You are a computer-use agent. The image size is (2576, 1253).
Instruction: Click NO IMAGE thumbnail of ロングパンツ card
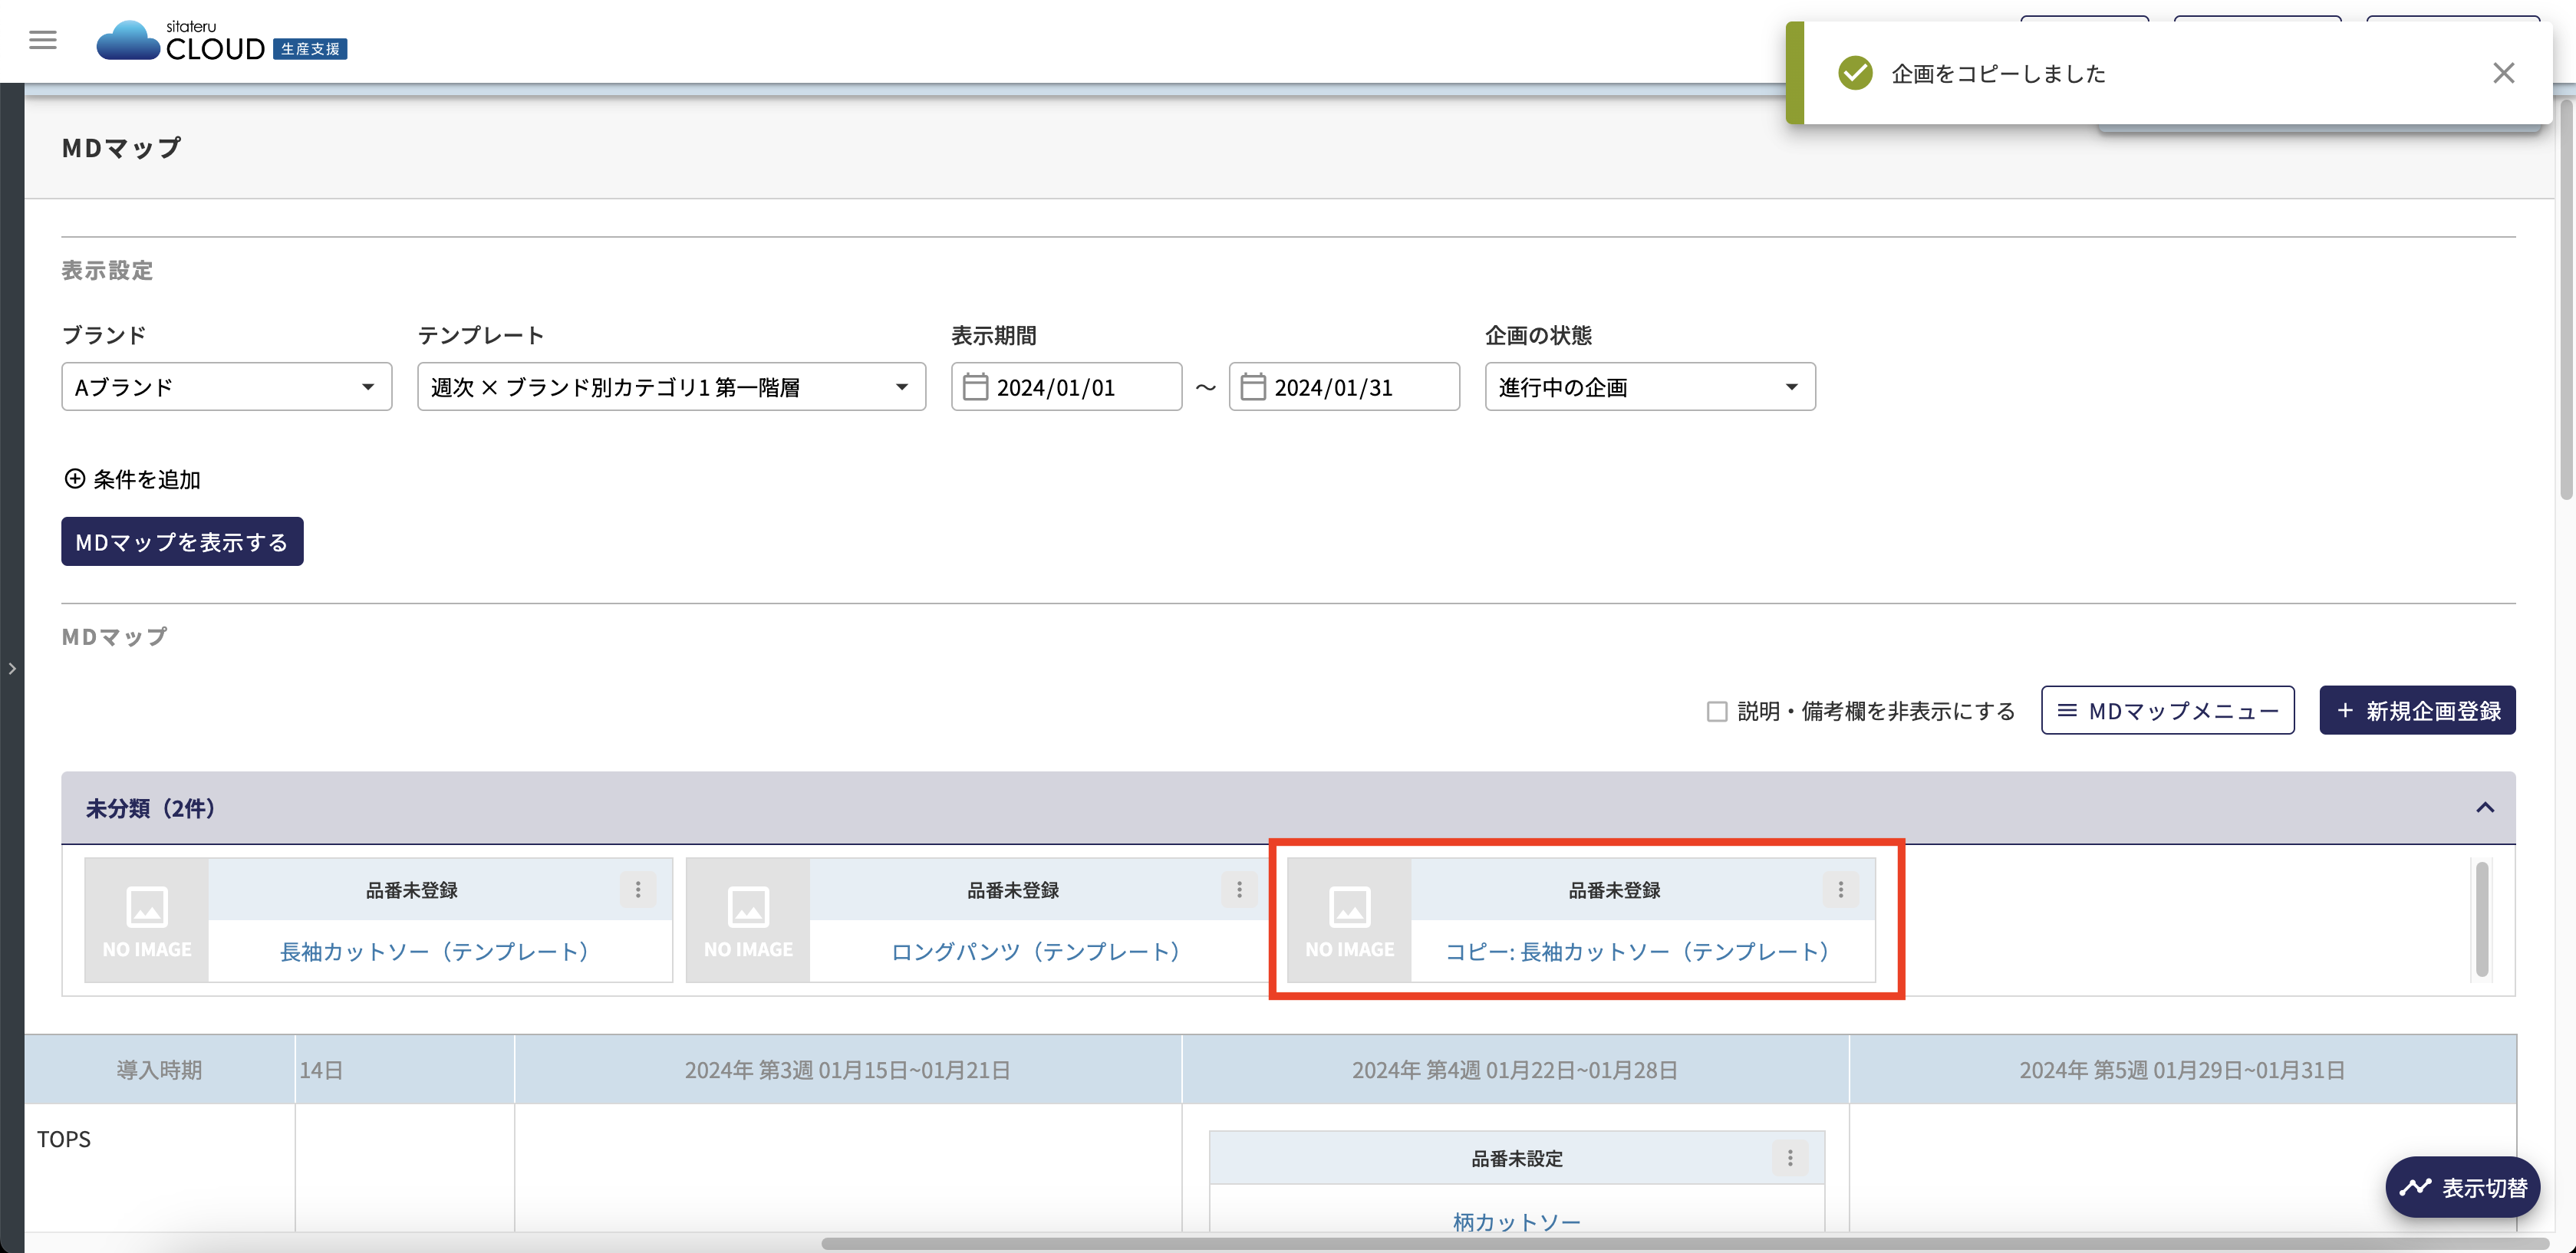coord(748,920)
